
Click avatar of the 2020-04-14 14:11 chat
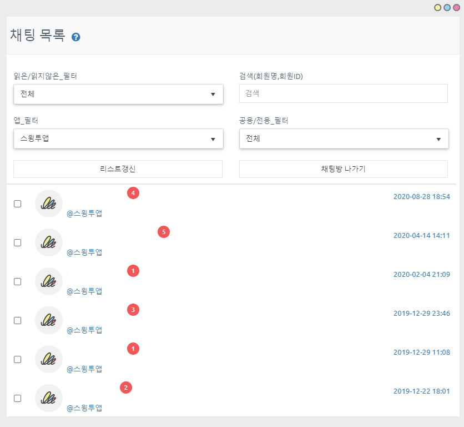pyautogui.click(x=49, y=242)
